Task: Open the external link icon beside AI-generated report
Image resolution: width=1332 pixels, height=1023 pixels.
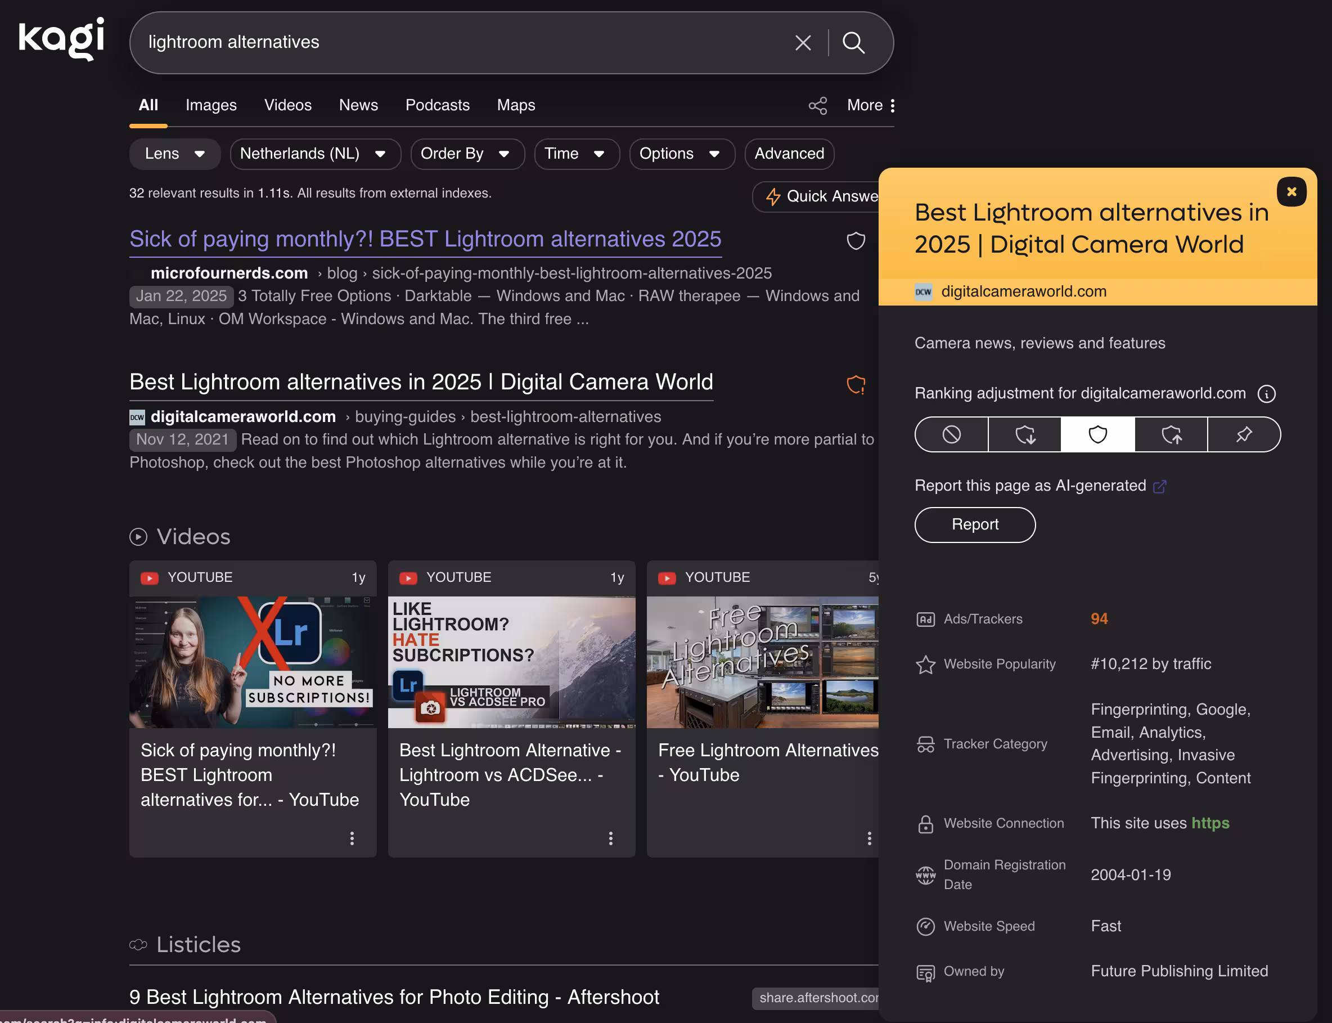Action: click(1160, 487)
